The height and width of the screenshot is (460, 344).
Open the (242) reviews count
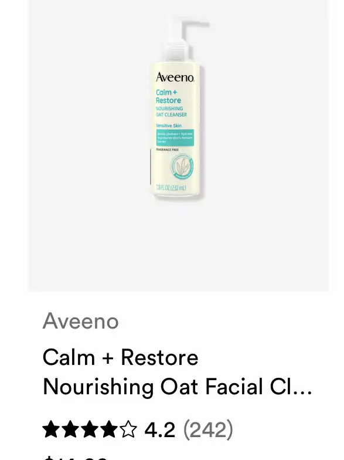(209, 429)
